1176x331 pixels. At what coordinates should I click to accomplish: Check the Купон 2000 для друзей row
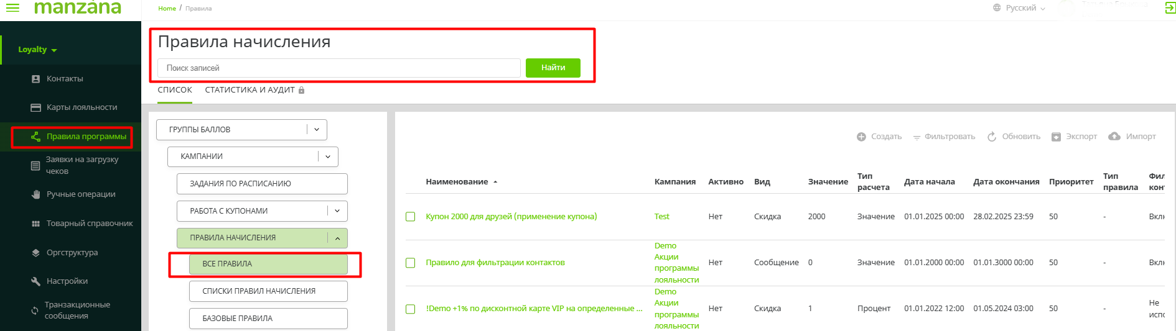click(x=411, y=217)
